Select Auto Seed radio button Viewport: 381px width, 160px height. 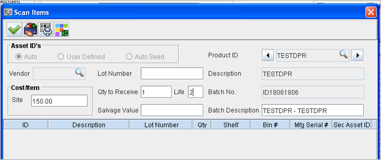click(x=129, y=57)
